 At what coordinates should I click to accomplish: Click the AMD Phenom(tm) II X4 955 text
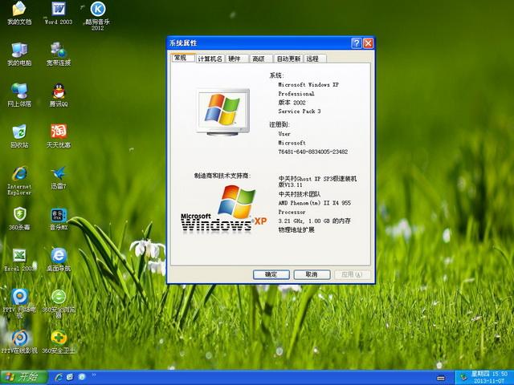coord(315,203)
